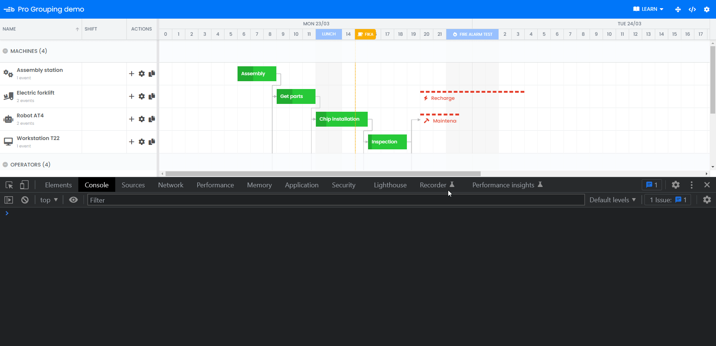
Task: Copy events of the Robot AT4 row
Action: (151, 119)
